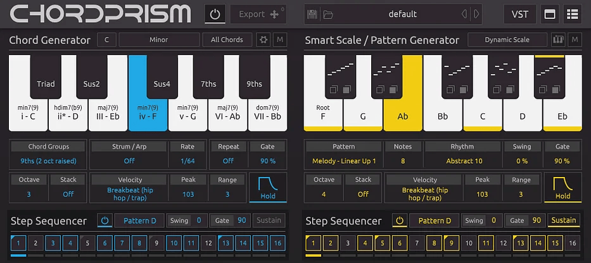Screen dimensions: 591x263
Task: Open the preset folder browser icon
Action: [327, 14]
